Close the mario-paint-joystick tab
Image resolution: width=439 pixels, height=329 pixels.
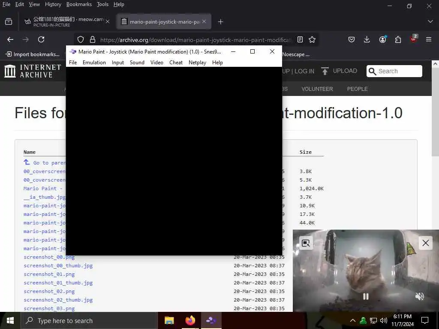204,21
